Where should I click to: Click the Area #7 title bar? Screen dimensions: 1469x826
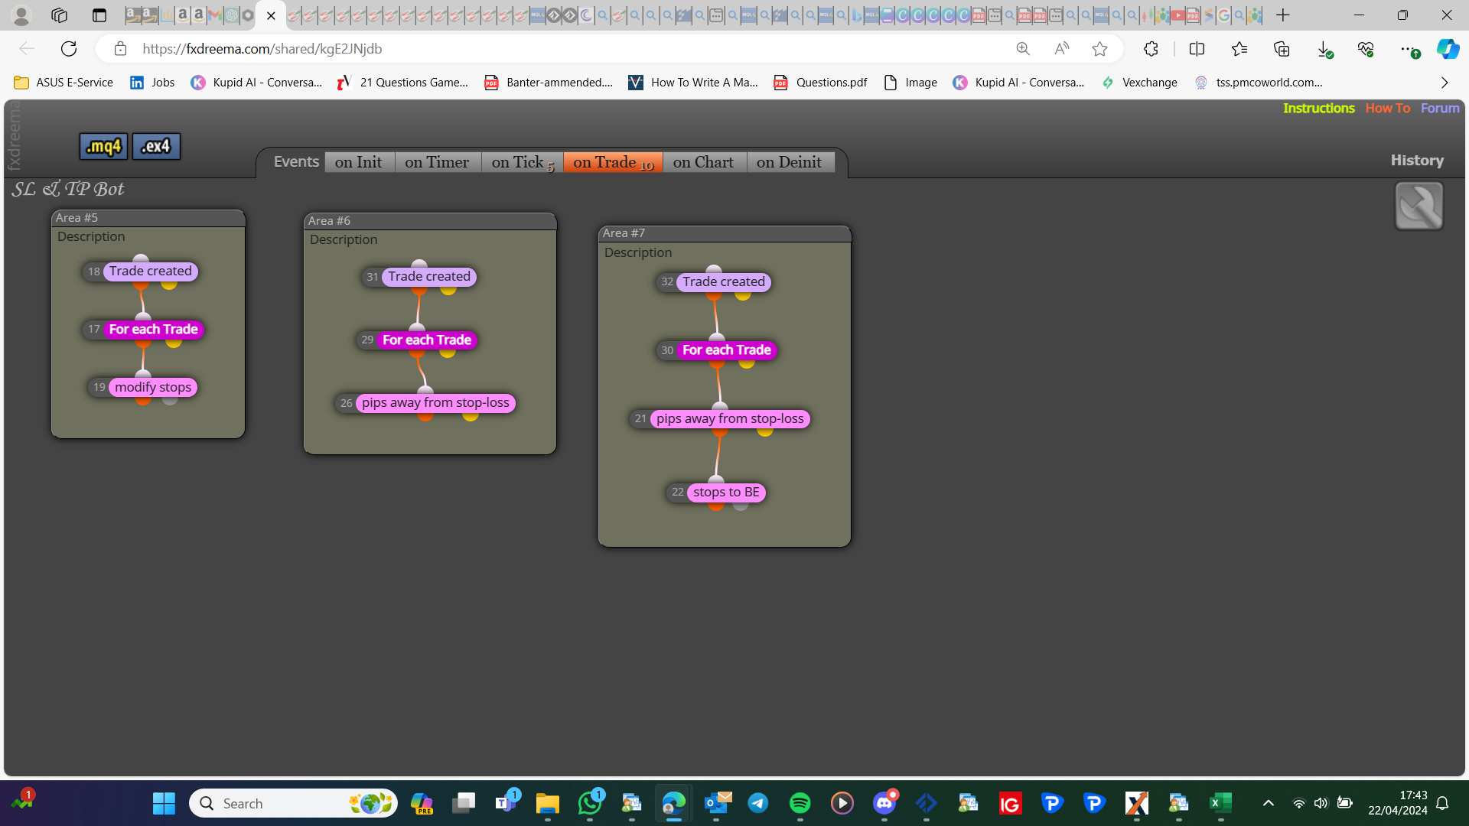pyautogui.click(x=725, y=233)
